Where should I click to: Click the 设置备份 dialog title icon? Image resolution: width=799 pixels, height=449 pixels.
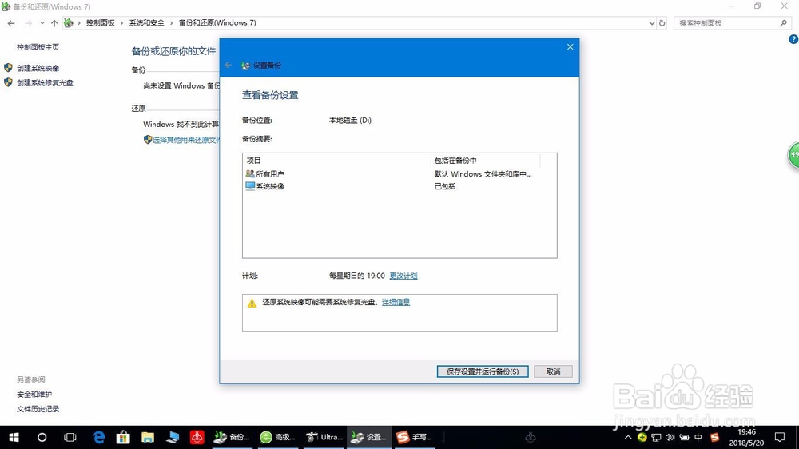pos(245,66)
